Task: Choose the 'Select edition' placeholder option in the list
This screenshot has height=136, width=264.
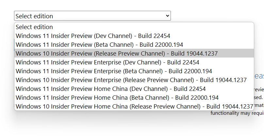Action: [x=34, y=27]
